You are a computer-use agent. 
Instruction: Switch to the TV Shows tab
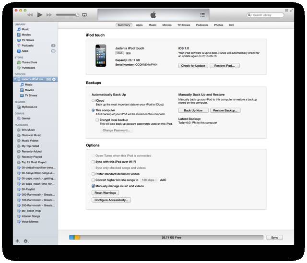coord(184,24)
